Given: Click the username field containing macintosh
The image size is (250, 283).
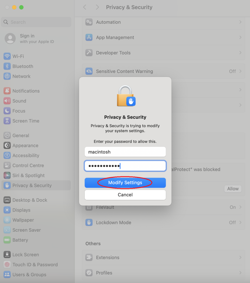Looking at the screenshot, I should pyautogui.click(x=125, y=152).
